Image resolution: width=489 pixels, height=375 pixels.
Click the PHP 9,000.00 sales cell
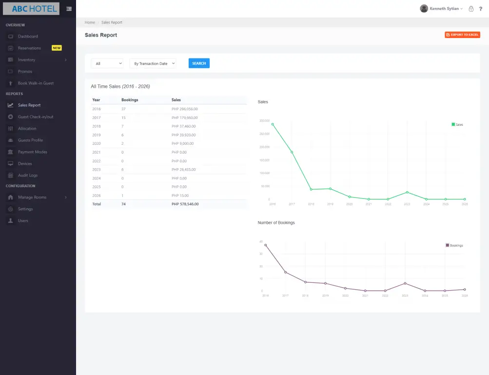(182, 143)
